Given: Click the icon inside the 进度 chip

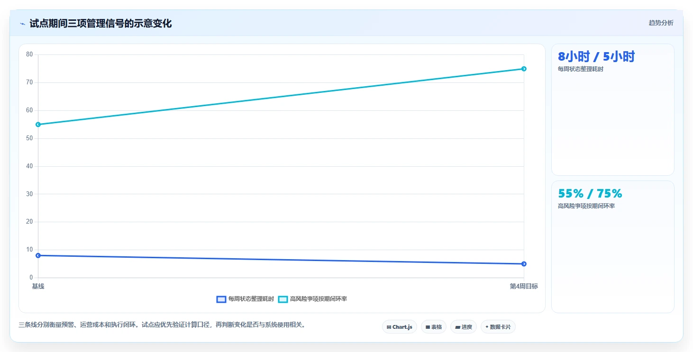Looking at the screenshot, I should 457,327.
